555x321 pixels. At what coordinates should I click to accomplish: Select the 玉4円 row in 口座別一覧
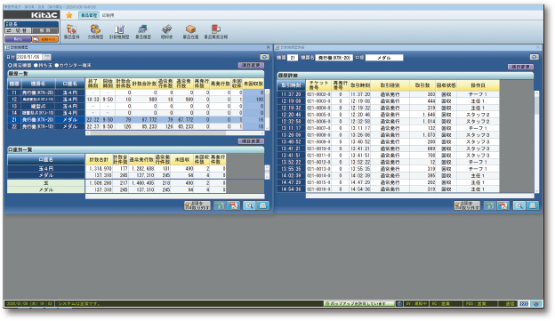(117, 168)
